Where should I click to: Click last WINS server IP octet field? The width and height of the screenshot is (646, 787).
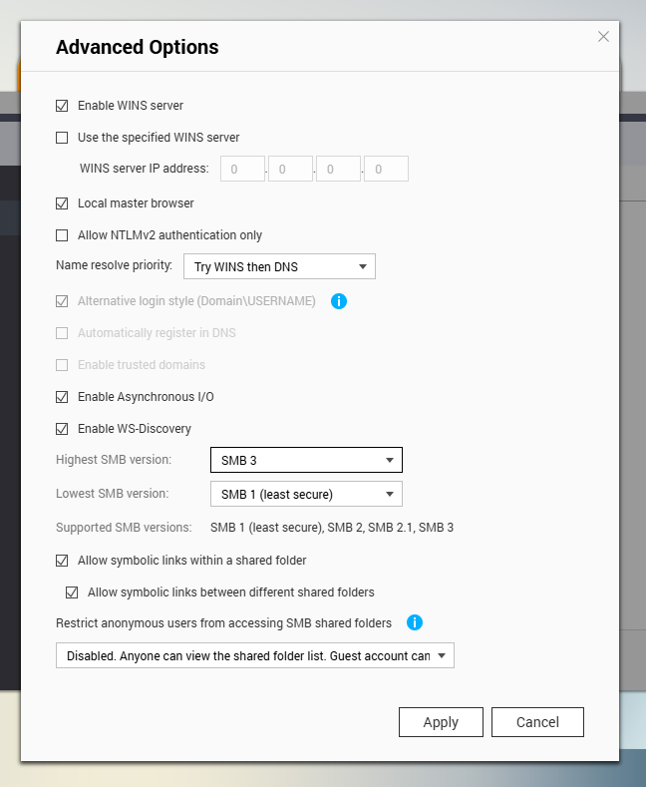tap(386, 170)
